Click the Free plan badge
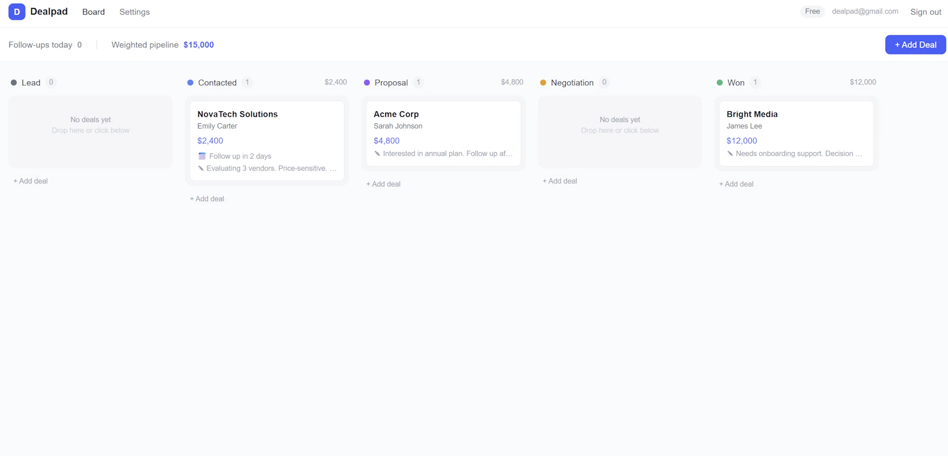This screenshot has width=948, height=456. [x=812, y=11]
